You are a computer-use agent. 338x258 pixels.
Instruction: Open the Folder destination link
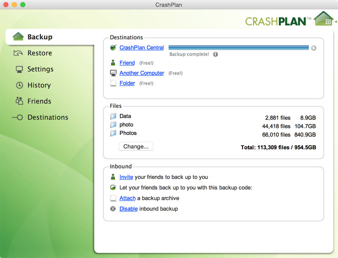[x=127, y=83]
